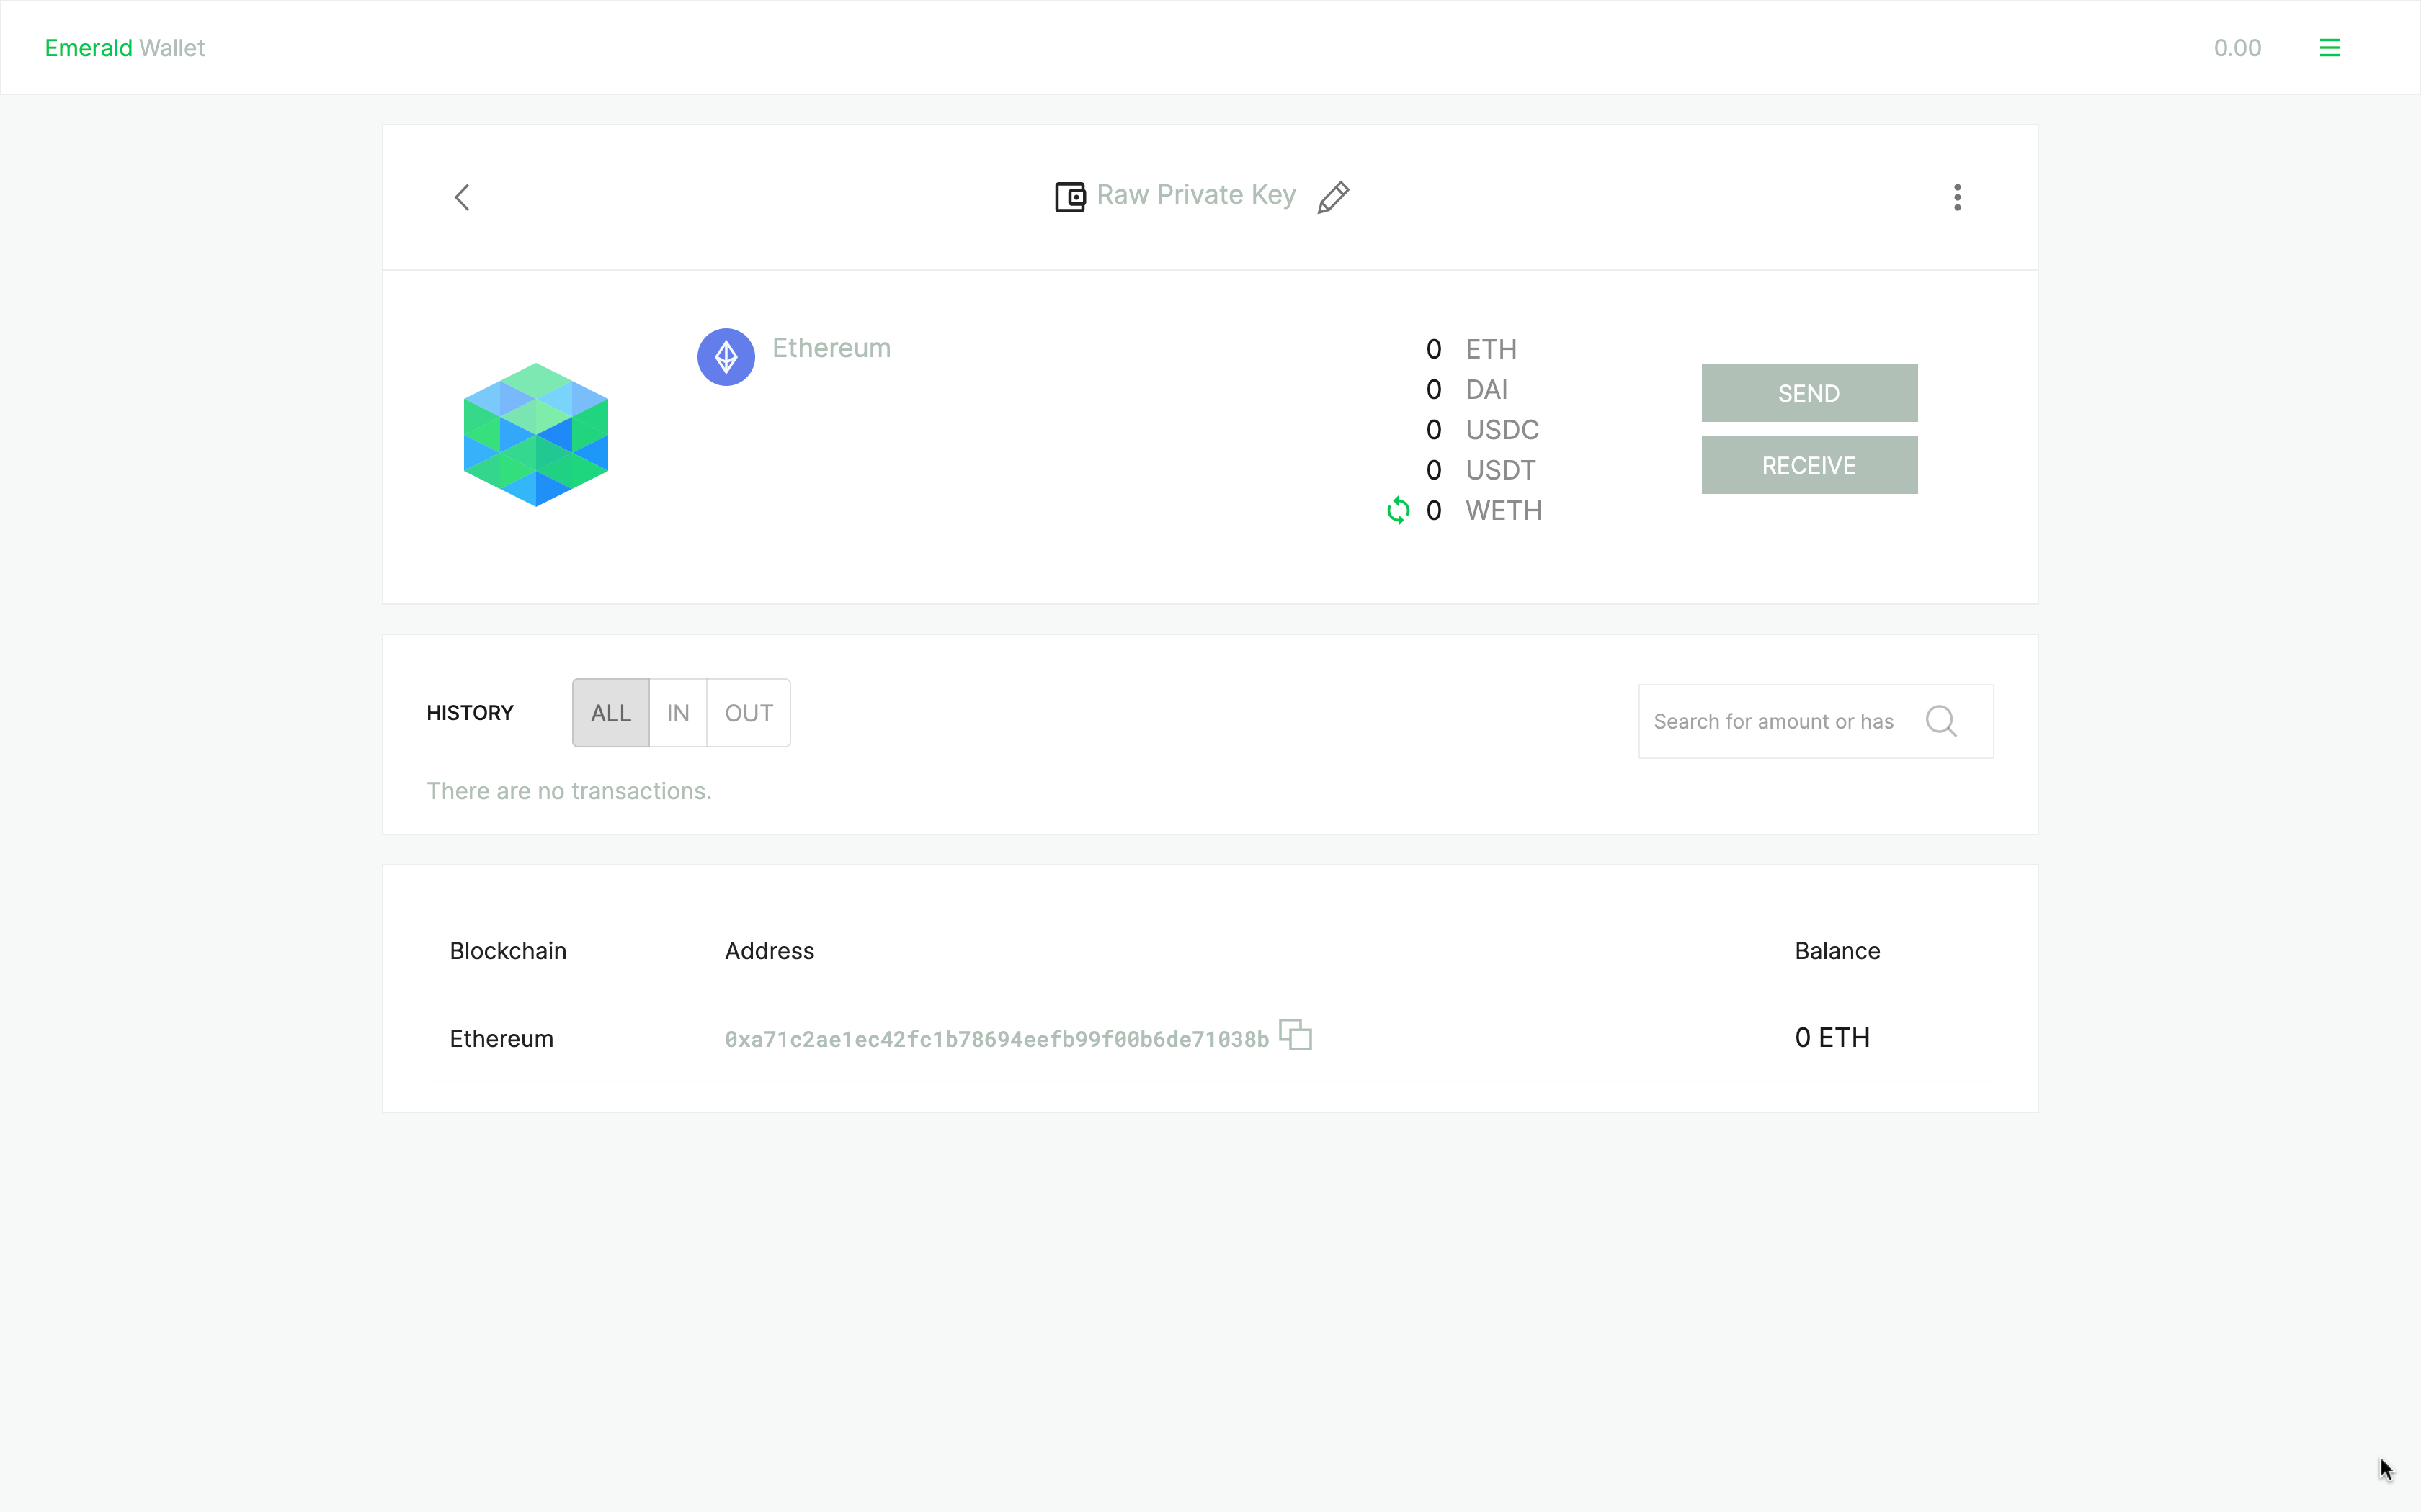Click the back arrow chevron
2421x1512 pixels.
(462, 197)
